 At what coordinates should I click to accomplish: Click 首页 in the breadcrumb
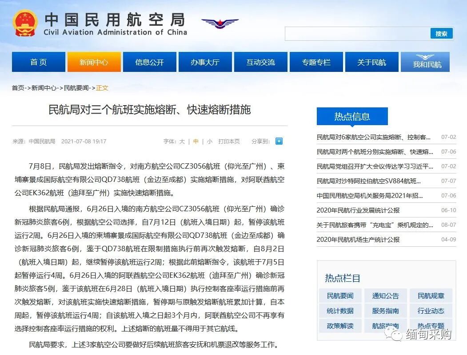(18, 88)
